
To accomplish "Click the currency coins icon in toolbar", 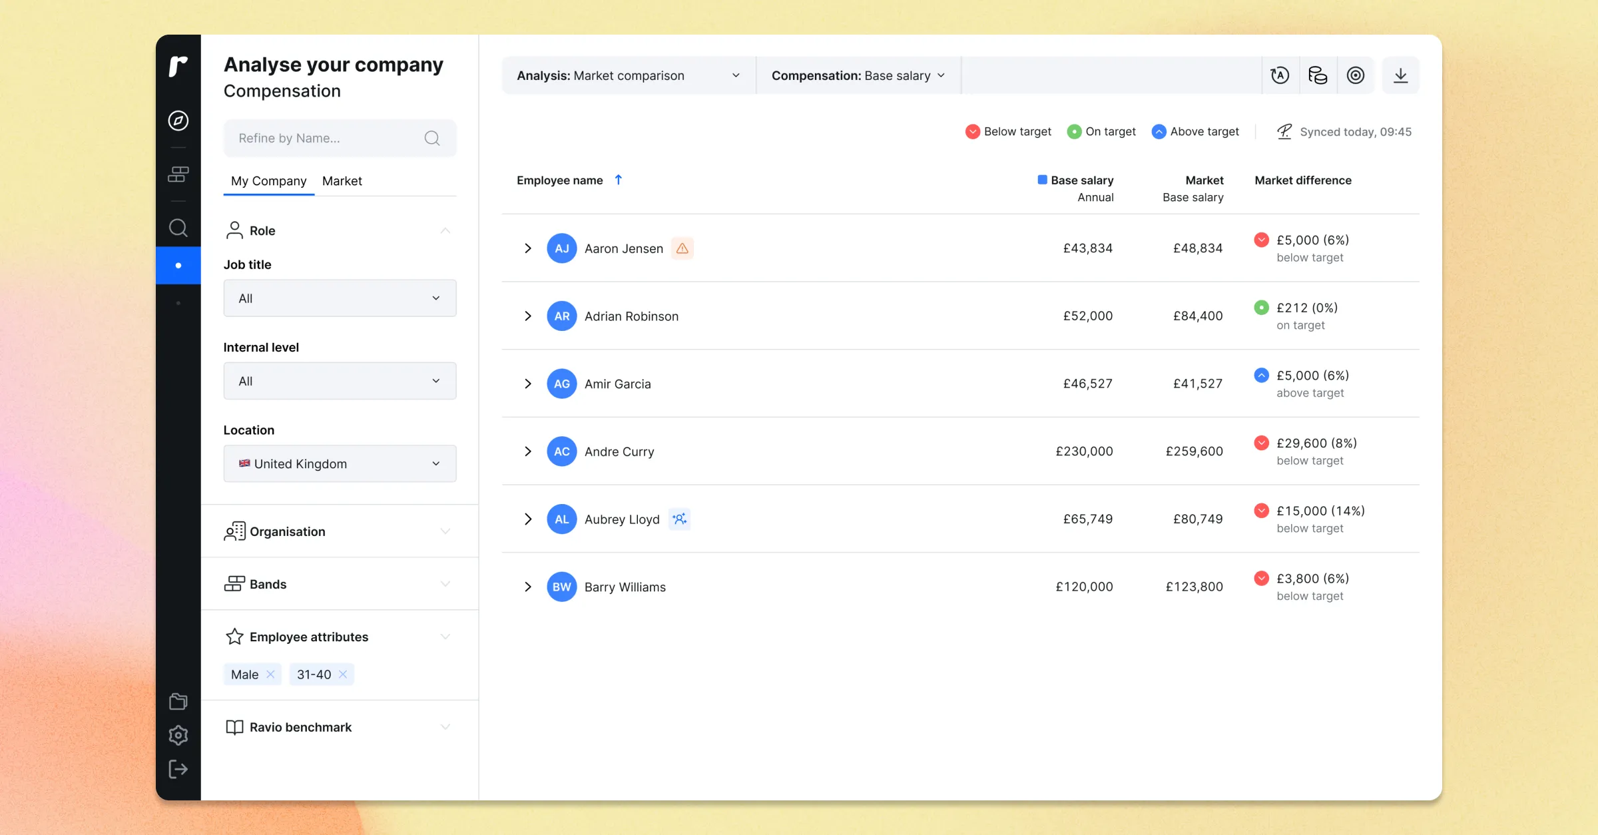I will 1318,75.
